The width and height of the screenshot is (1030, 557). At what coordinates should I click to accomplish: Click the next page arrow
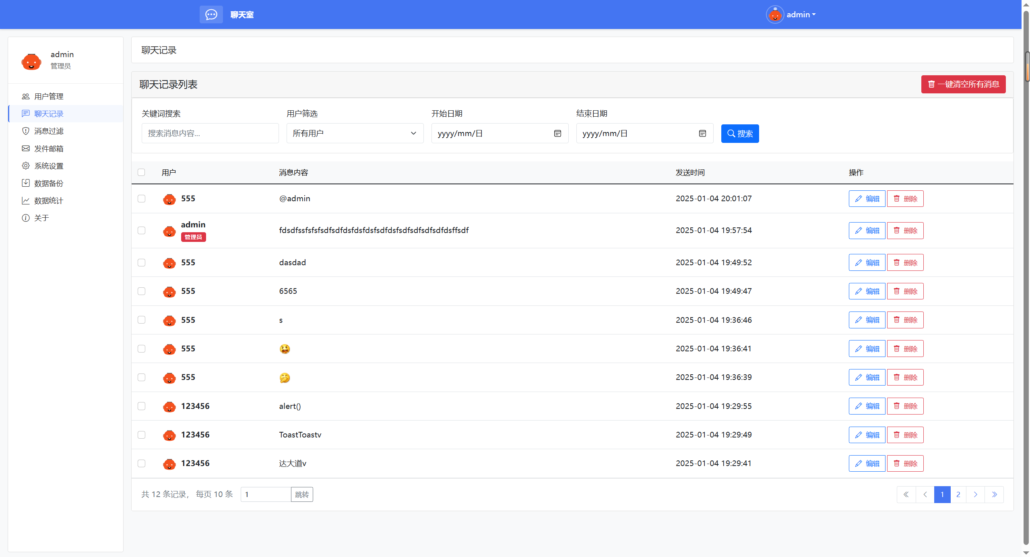tap(975, 495)
